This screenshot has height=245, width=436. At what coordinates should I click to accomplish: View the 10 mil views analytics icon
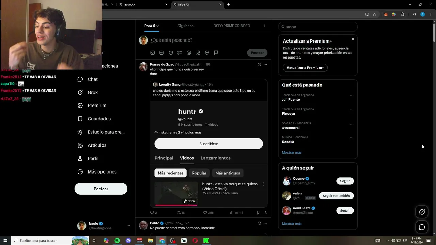click(x=236, y=213)
